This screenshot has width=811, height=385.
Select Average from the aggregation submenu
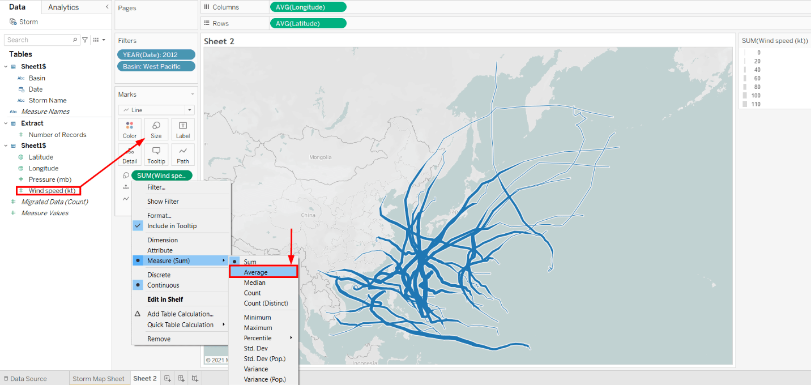coord(262,272)
